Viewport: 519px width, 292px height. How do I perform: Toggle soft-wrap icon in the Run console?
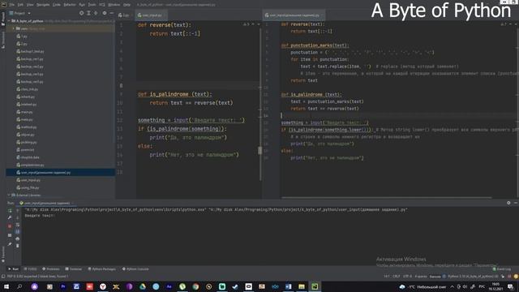18,225
